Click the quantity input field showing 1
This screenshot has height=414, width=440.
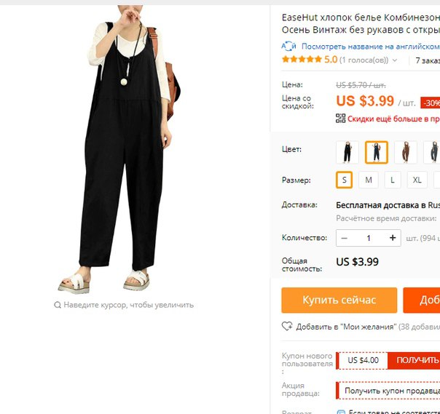[x=369, y=238]
